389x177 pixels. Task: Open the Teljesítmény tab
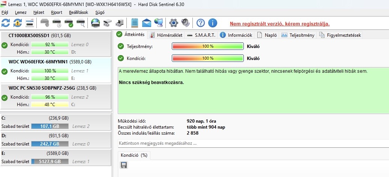(x=298, y=35)
